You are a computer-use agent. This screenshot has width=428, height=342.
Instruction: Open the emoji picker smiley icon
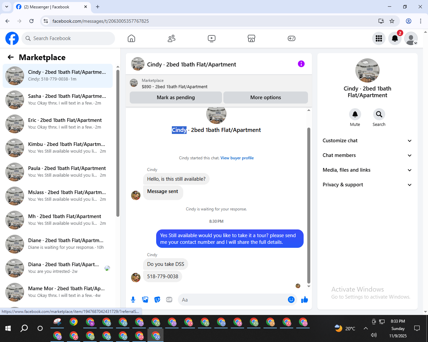291,300
